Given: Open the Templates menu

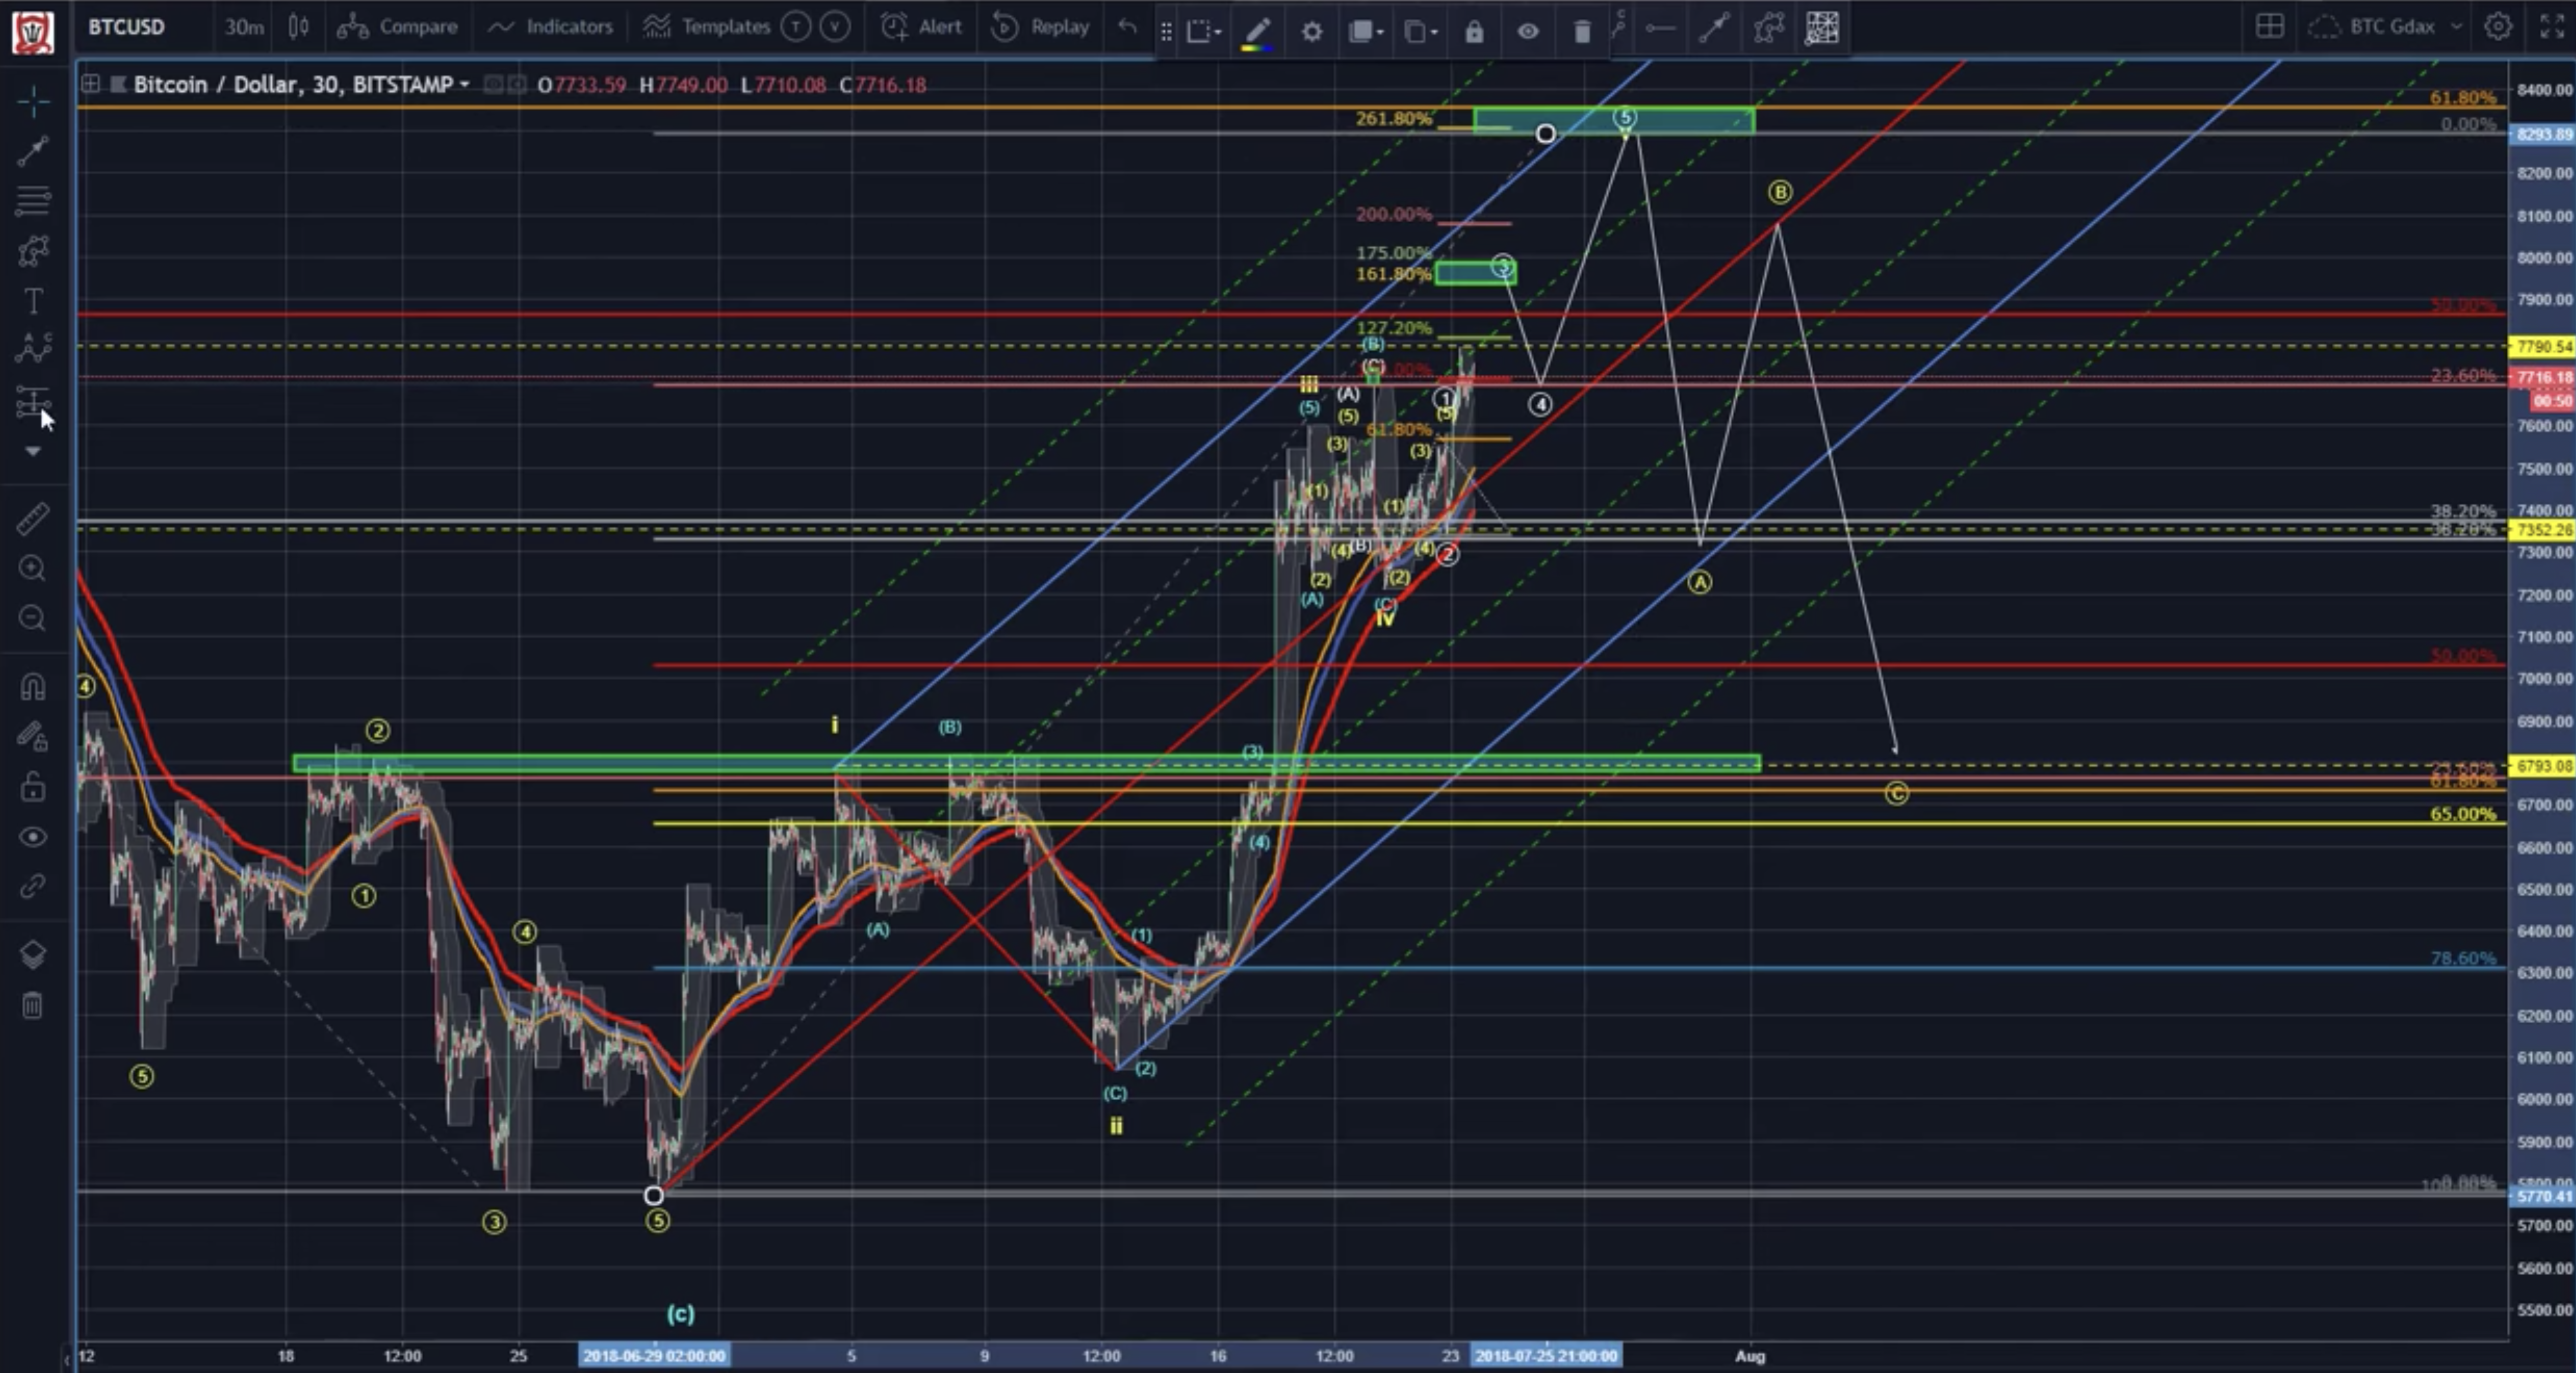Looking at the screenshot, I should click(x=707, y=27).
